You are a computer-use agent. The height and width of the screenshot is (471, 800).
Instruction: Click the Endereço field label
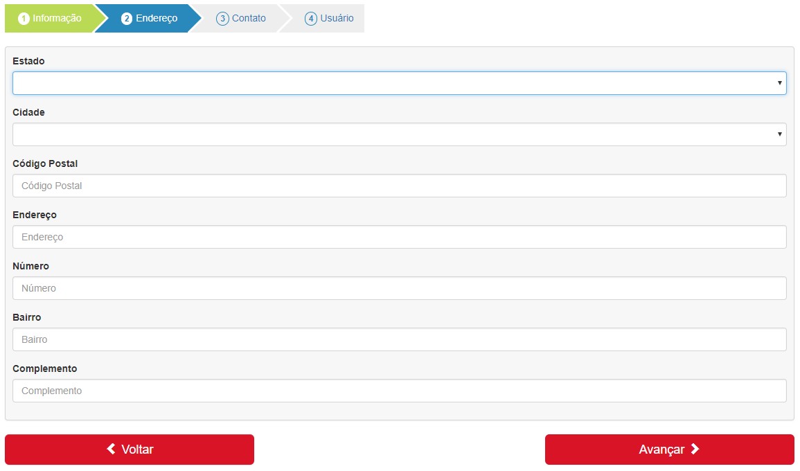point(35,215)
